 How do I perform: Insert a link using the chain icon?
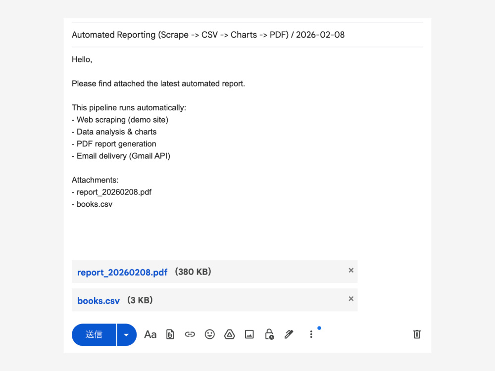(190, 334)
